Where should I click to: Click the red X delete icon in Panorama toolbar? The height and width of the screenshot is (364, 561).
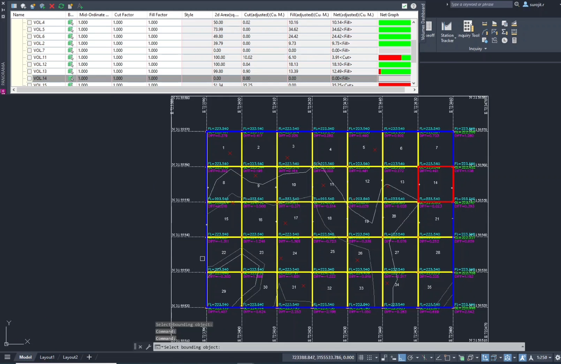coord(52,6)
